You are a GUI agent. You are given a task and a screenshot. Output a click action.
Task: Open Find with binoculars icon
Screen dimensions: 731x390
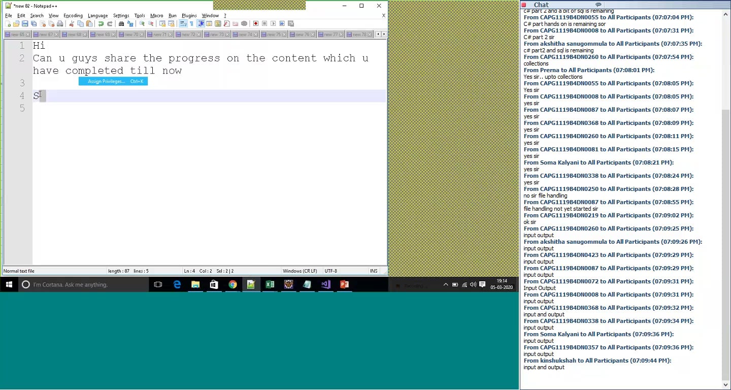[x=121, y=23]
